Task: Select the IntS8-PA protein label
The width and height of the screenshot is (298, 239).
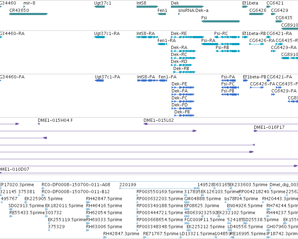Action: (146, 77)
